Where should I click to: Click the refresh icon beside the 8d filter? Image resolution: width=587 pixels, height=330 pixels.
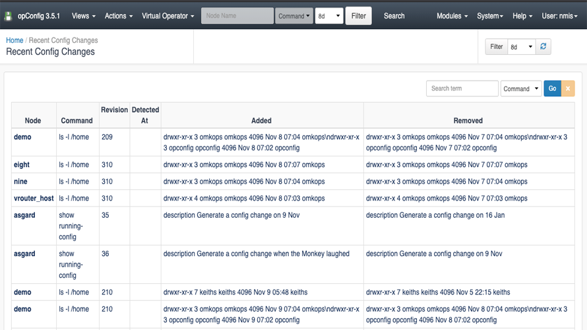coord(543,47)
